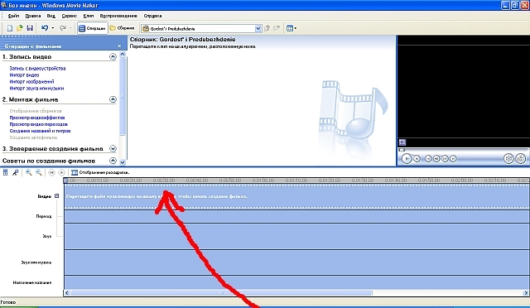The width and height of the screenshot is (530, 308).
Task: Click the Forward (jump to end) monitor button
Action: coord(453,159)
